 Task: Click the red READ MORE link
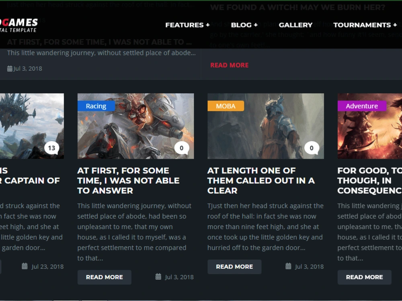[x=229, y=65]
